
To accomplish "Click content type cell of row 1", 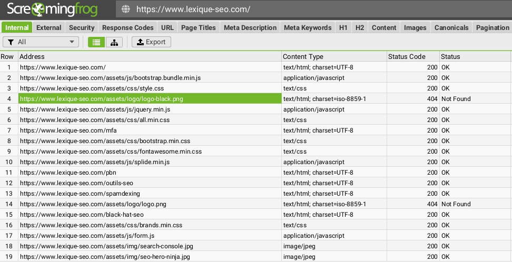I will pos(334,67).
